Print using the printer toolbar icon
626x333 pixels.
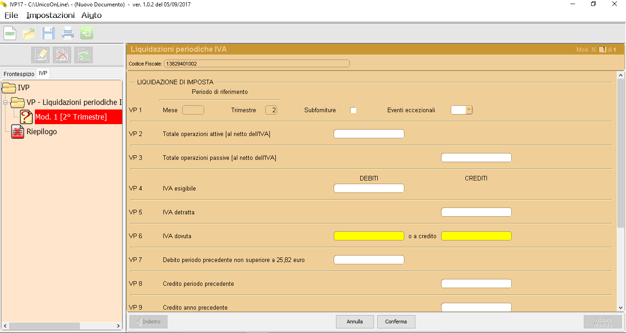[67, 33]
